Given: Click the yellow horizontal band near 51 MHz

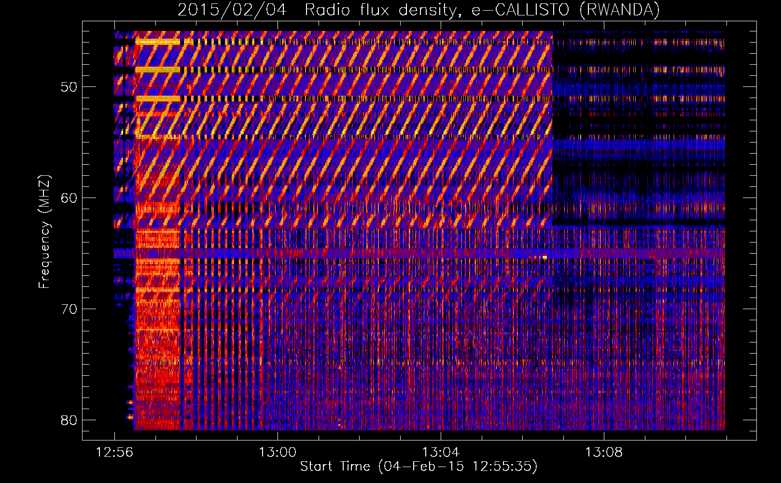Looking at the screenshot, I should pos(157,99).
